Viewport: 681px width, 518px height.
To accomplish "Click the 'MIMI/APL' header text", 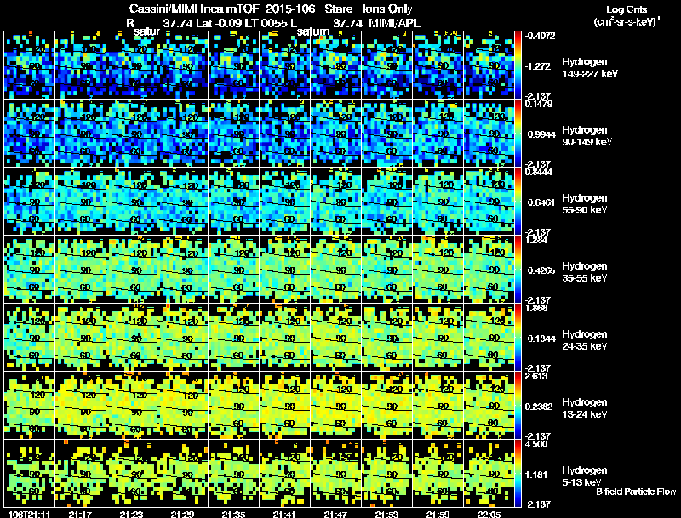I will [x=394, y=24].
